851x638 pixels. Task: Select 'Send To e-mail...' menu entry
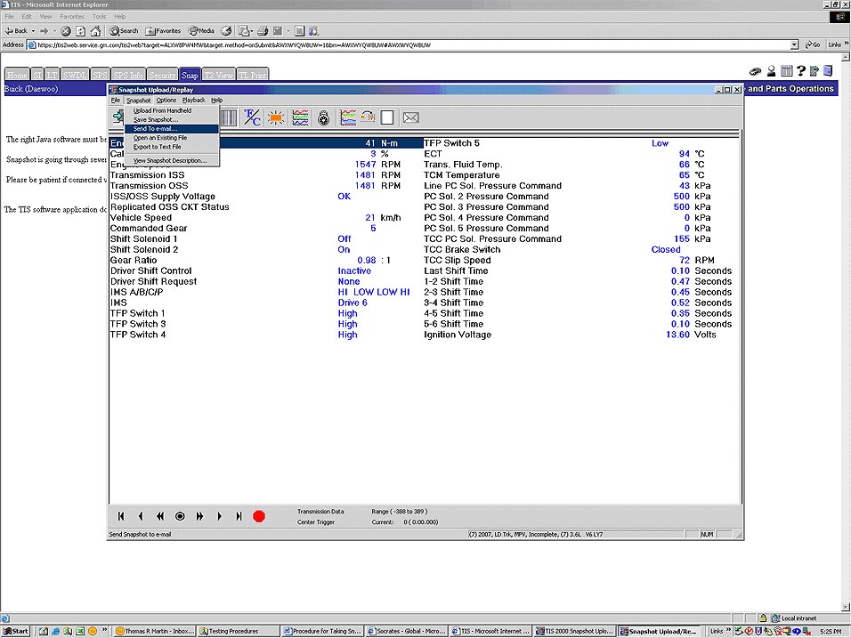point(155,128)
